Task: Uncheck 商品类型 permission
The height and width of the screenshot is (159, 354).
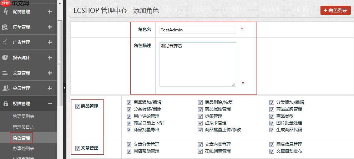Action: coord(272,116)
